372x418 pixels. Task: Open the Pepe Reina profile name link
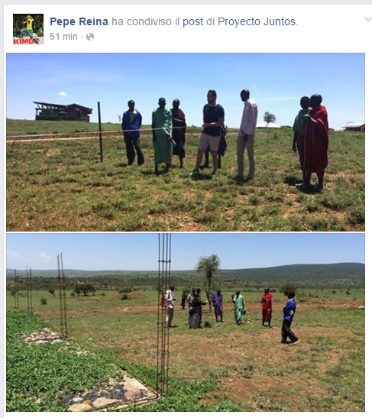click(79, 21)
